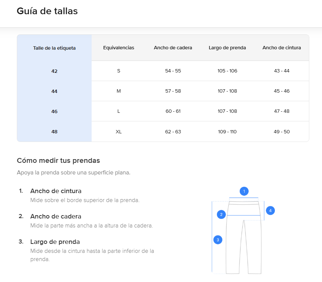The height and width of the screenshot is (282, 322).
Task: Click the 'L' equivalence cell
Action: click(119, 111)
